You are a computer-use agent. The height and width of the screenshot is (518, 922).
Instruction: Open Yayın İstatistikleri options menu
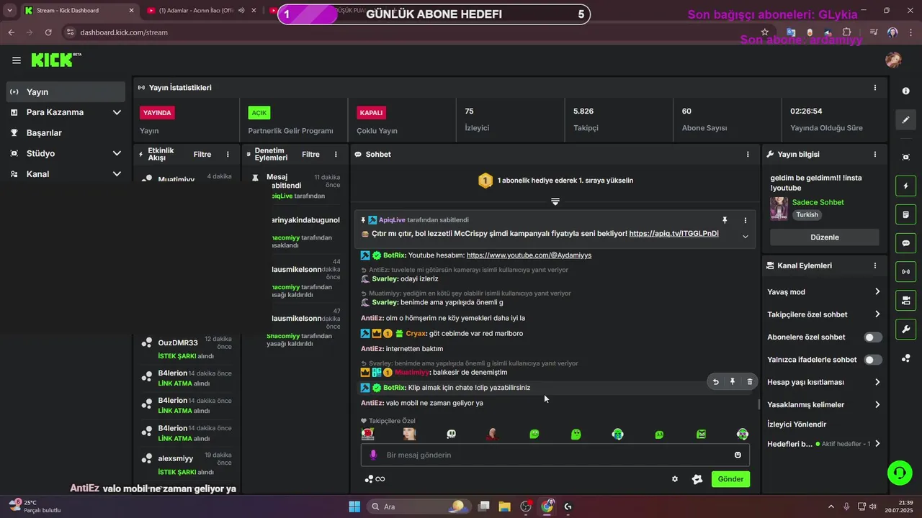pos(875,88)
